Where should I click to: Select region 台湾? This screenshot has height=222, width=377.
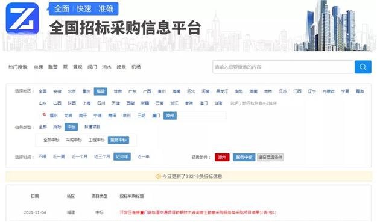(x=218, y=103)
